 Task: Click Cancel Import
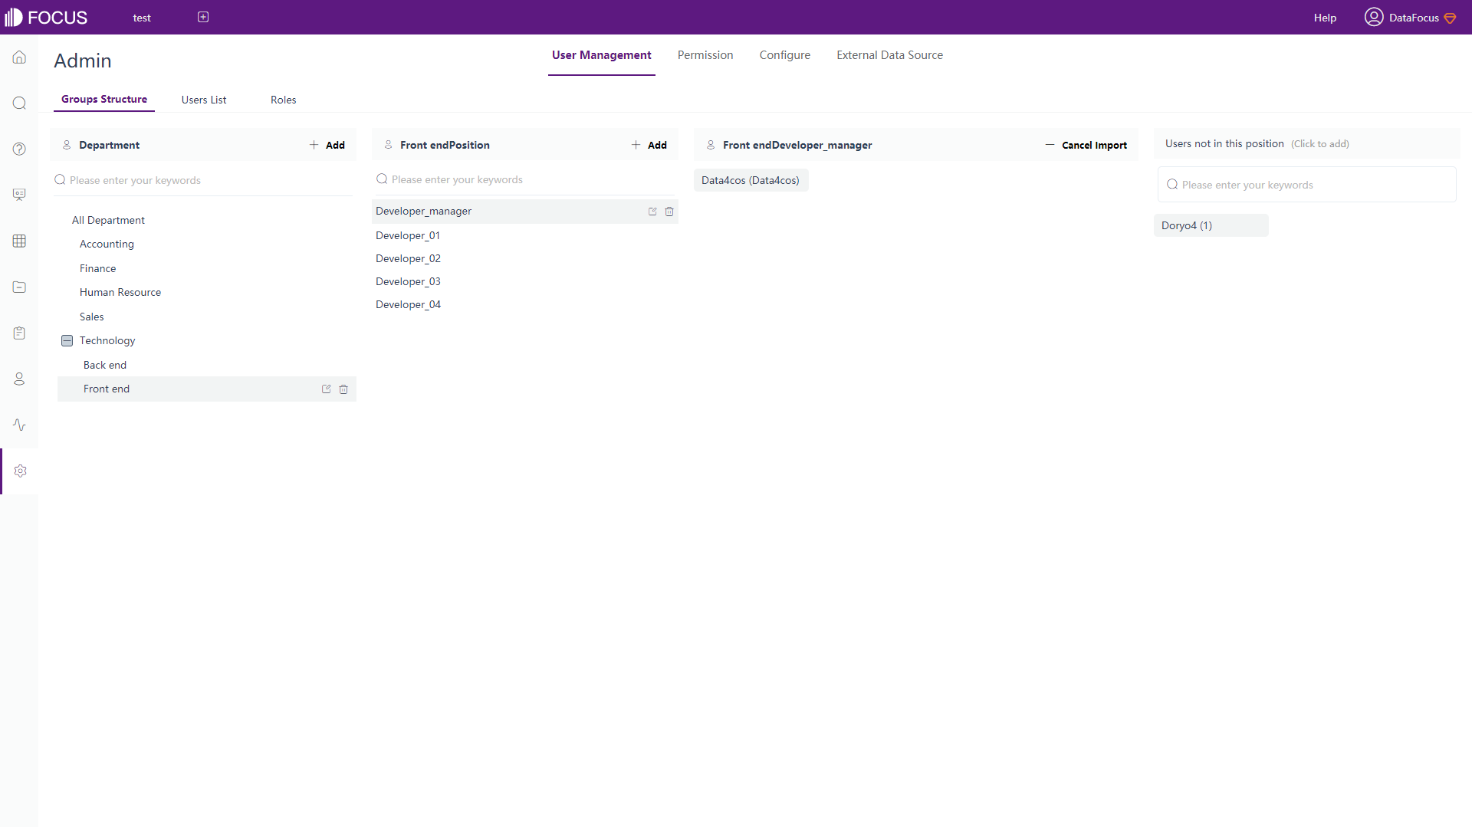pyautogui.click(x=1086, y=145)
